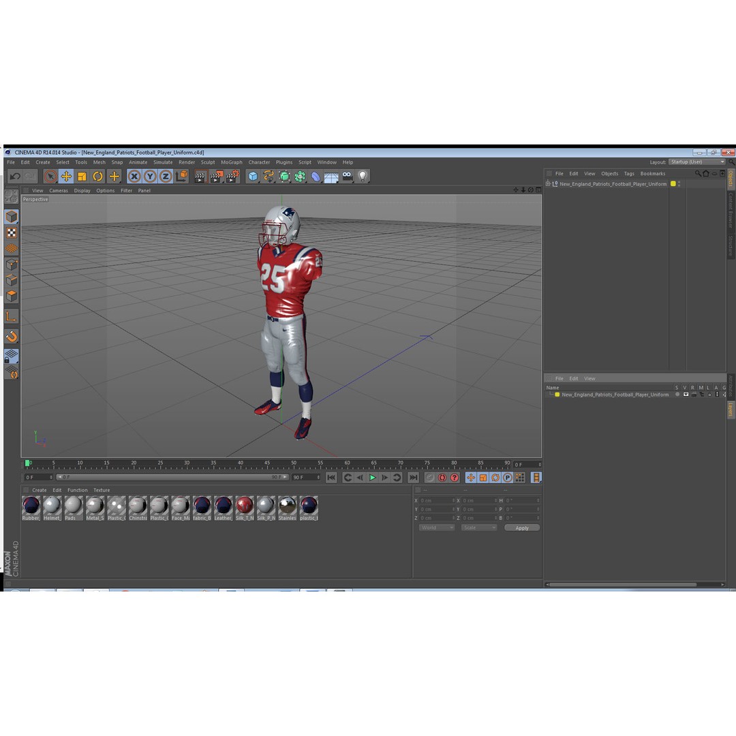Click Make Editable icon in left sidebar
The image size is (736, 736).
(x=12, y=197)
